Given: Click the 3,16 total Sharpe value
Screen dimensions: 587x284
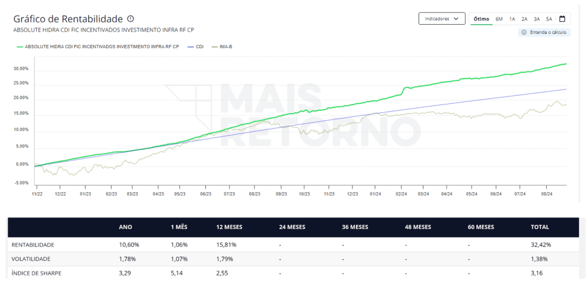Looking at the screenshot, I should (536, 273).
